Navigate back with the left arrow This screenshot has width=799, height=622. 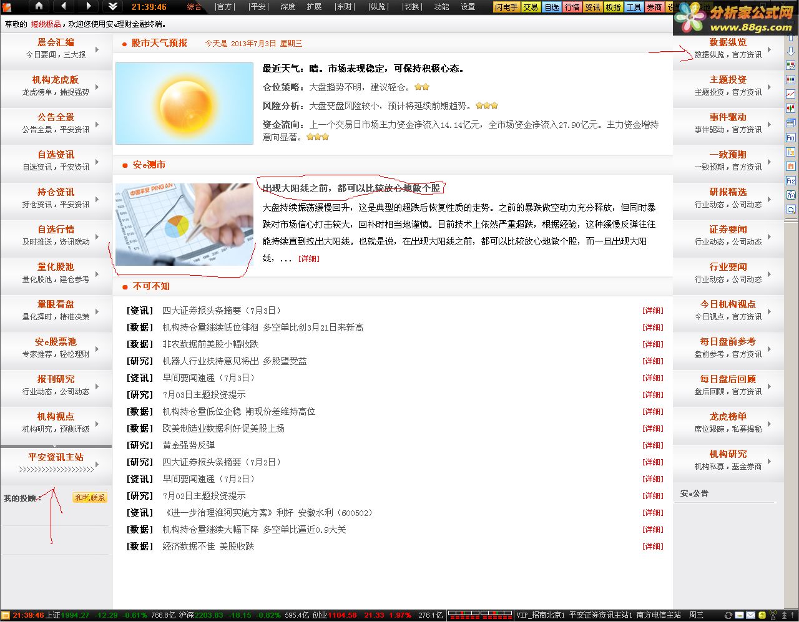pyautogui.click(x=63, y=6)
